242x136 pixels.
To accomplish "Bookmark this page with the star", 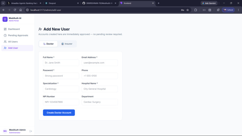I will [188, 10].
